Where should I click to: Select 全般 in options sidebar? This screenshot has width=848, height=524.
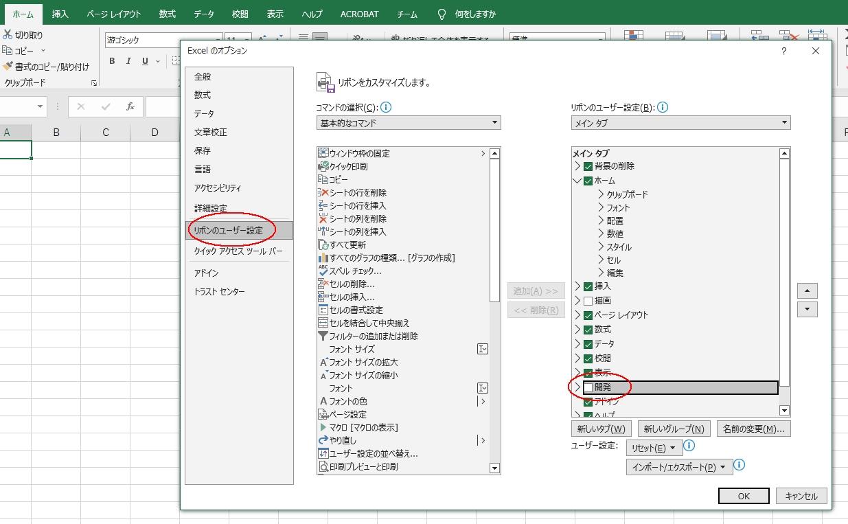click(x=239, y=76)
